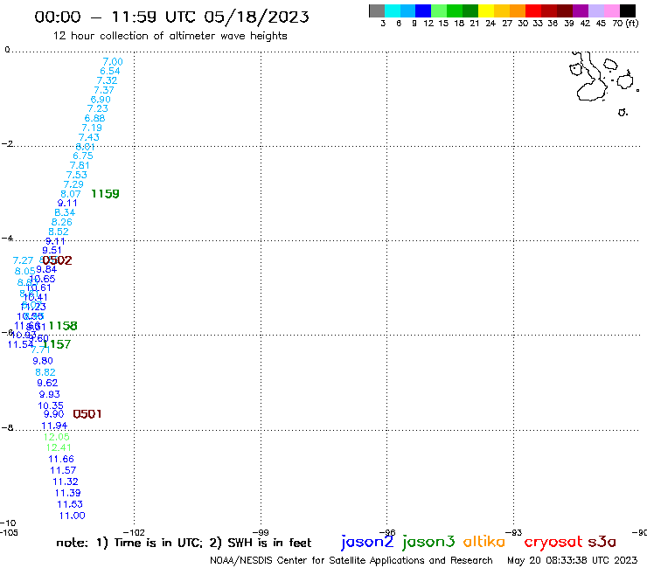Click the -102 longitude axis label

(x=134, y=532)
